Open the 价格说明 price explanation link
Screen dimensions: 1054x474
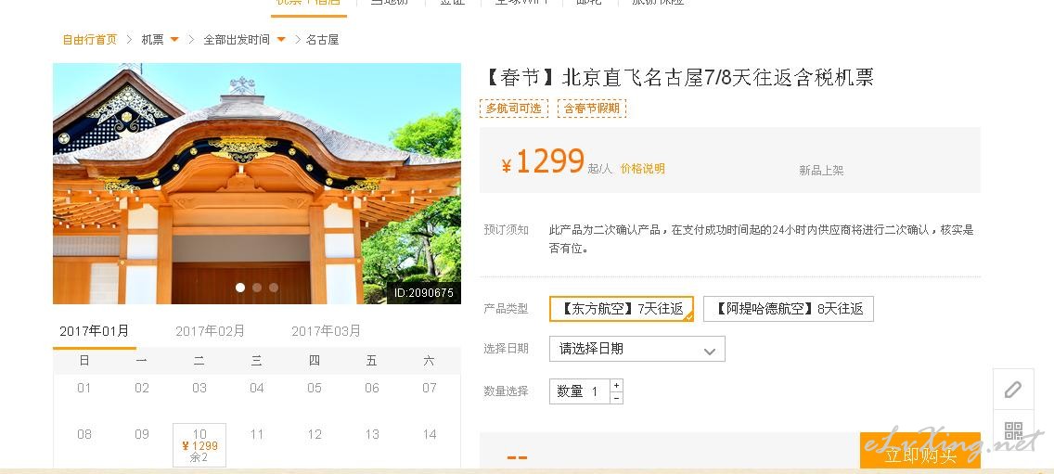coord(643,169)
